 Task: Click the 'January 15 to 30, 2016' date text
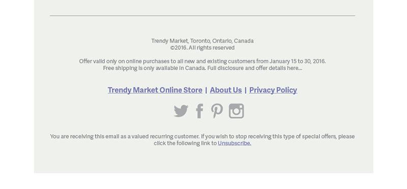298,61
